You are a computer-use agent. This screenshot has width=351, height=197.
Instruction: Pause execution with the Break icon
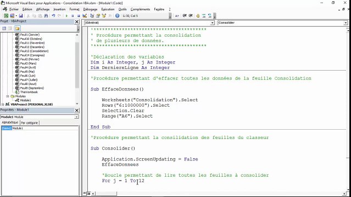(73, 16)
